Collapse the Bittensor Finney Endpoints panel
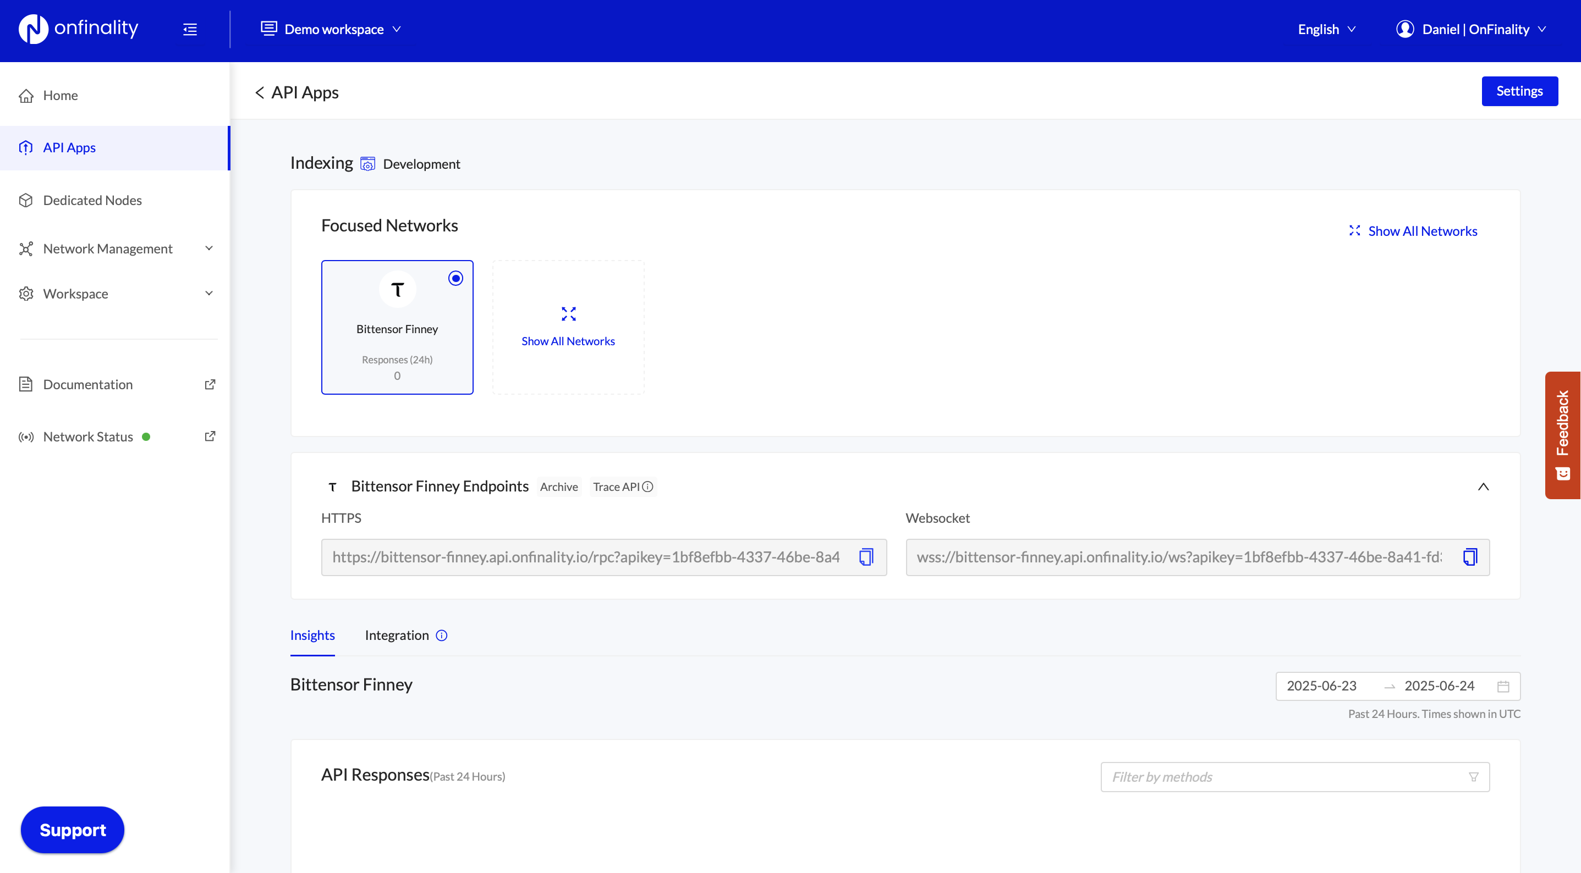 point(1485,487)
